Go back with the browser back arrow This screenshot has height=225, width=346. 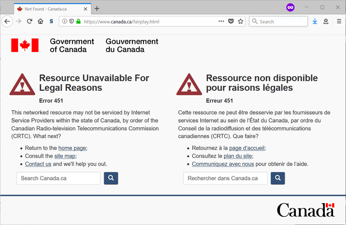(x=7, y=21)
